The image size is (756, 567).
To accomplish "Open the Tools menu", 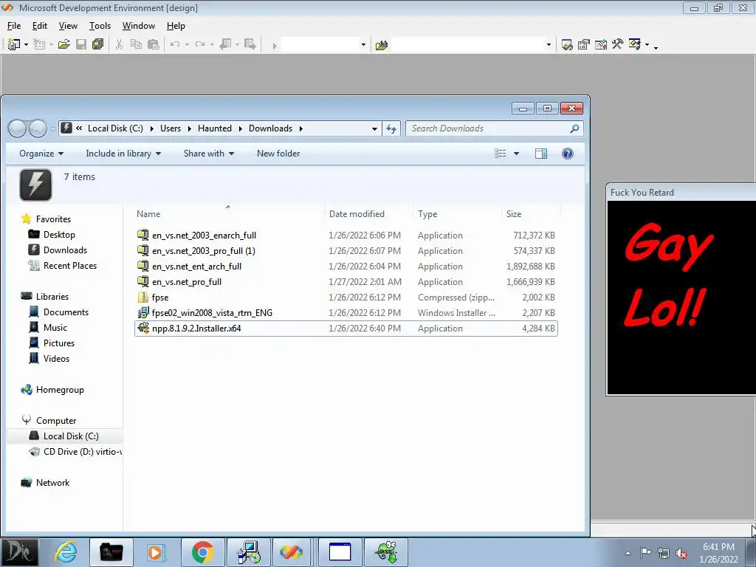I will click(x=100, y=26).
